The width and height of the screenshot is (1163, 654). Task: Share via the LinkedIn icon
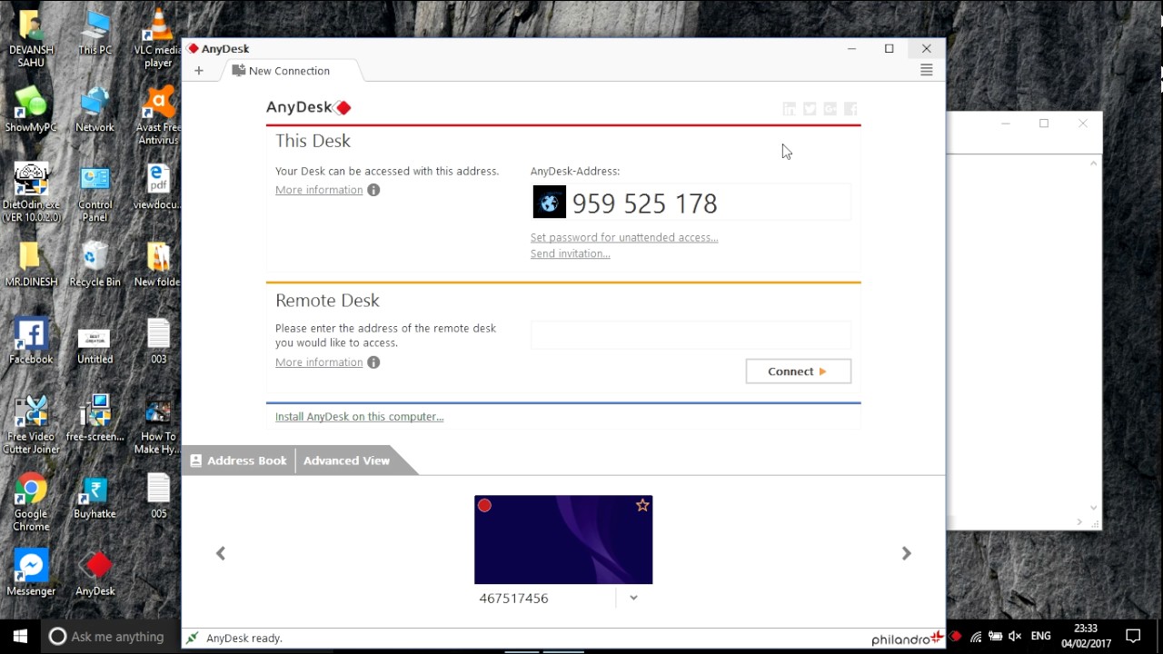790,109
